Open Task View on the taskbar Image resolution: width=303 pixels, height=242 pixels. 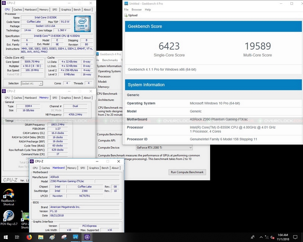pos(17,237)
